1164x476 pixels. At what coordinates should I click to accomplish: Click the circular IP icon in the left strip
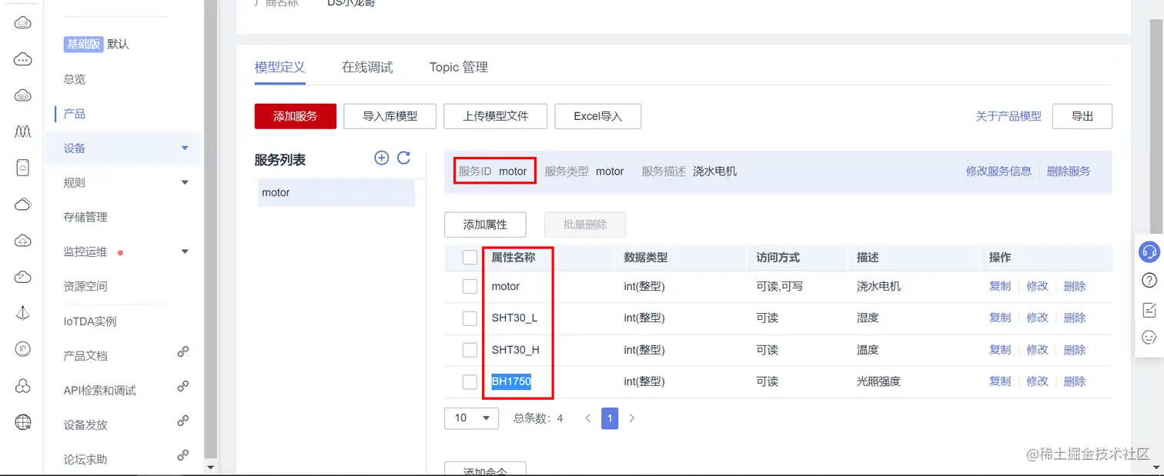coord(23,349)
